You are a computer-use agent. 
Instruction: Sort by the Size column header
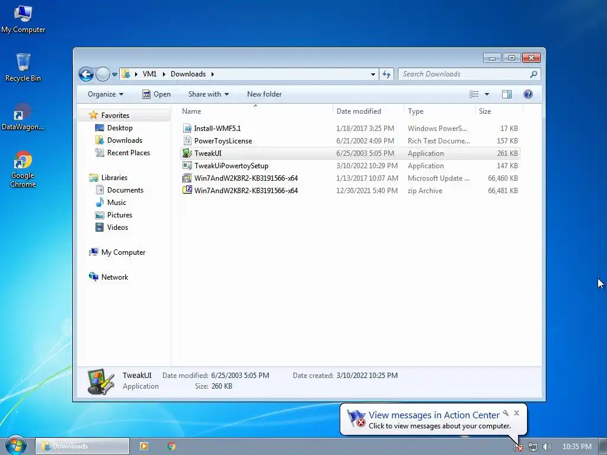[499, 111]
